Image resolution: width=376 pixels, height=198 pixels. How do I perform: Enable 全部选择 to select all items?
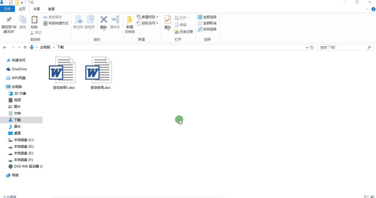[x=207, y=17]
